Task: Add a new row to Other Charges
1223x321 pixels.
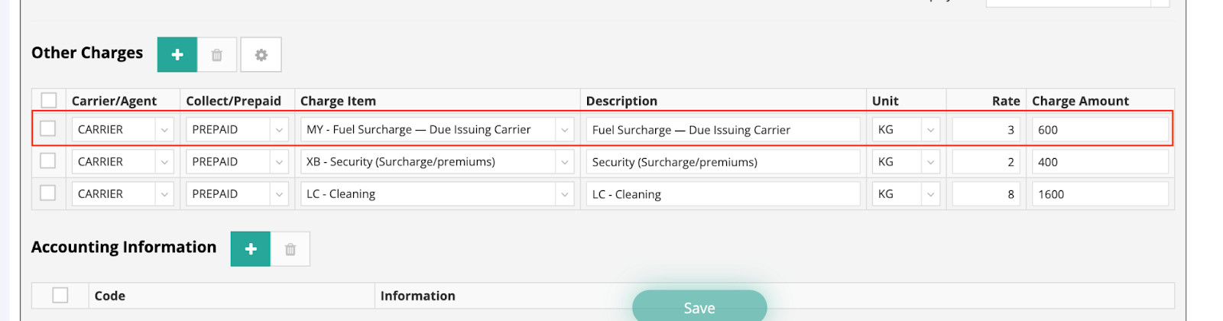Action: [177, 55]
